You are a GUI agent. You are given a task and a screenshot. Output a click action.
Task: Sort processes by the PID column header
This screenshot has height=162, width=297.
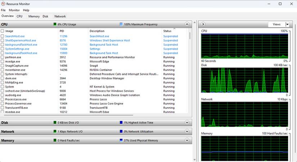[x=62, y=31]
